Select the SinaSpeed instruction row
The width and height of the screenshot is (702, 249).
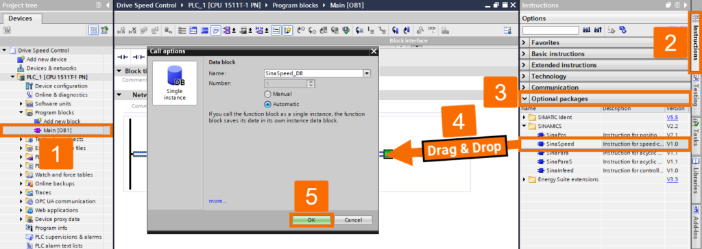tap(604, 144)
